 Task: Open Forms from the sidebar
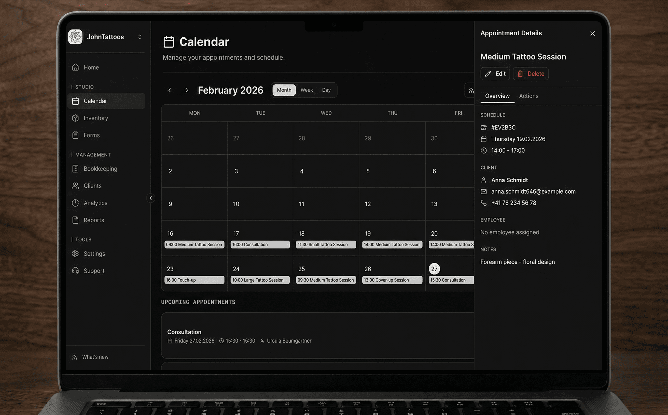click(91, 135)
